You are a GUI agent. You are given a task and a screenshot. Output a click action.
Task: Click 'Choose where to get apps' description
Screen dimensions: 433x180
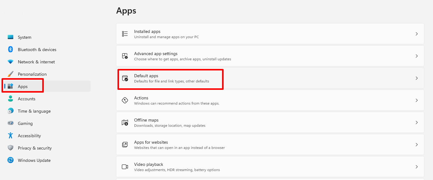coord(183,59)
